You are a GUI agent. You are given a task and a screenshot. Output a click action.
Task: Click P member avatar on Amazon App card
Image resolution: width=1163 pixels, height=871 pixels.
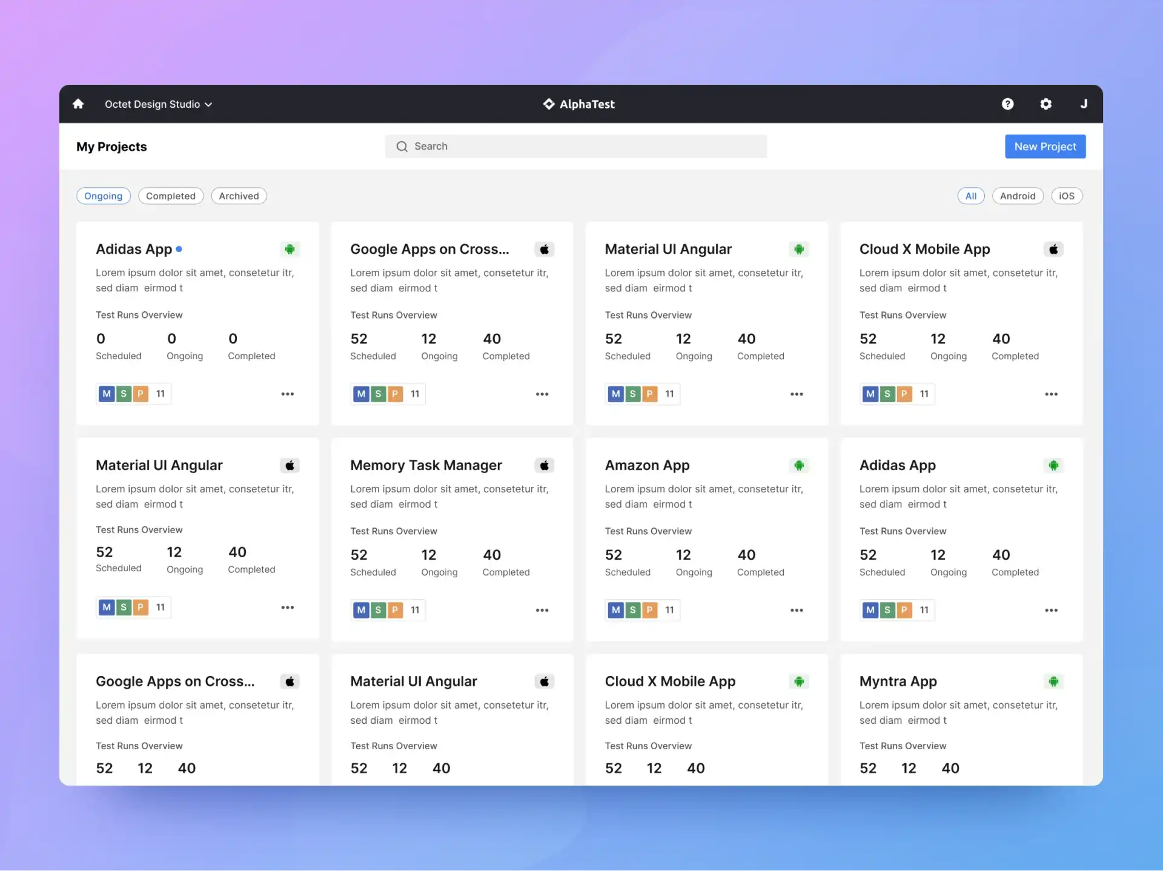click(649, 610)
